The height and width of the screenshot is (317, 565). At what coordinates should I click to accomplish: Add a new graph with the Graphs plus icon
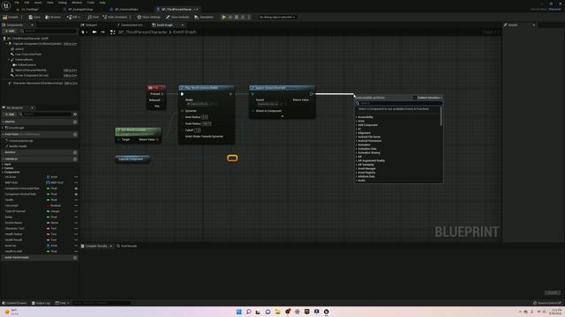click(75, 122)
